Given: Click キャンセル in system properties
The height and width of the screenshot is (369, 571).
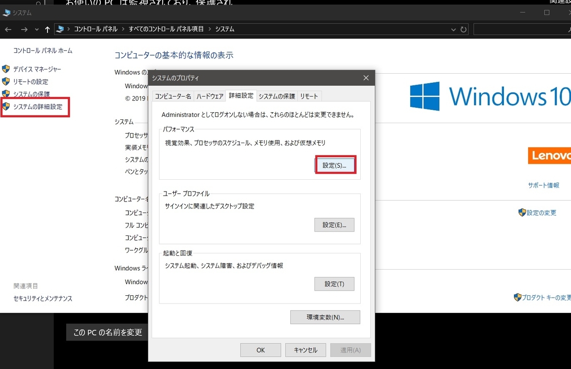Looking at the screenshot, I should point(305,350).
